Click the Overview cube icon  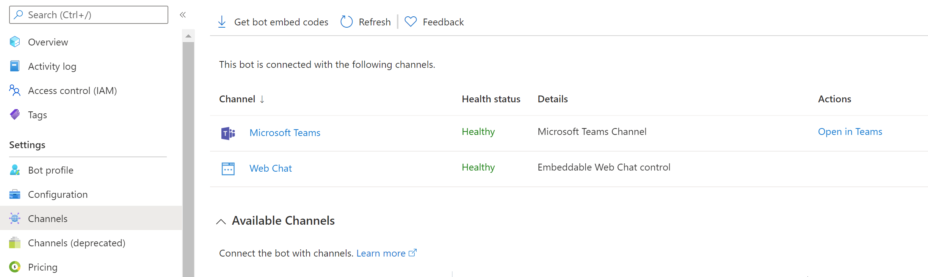[x=15, y=42]
